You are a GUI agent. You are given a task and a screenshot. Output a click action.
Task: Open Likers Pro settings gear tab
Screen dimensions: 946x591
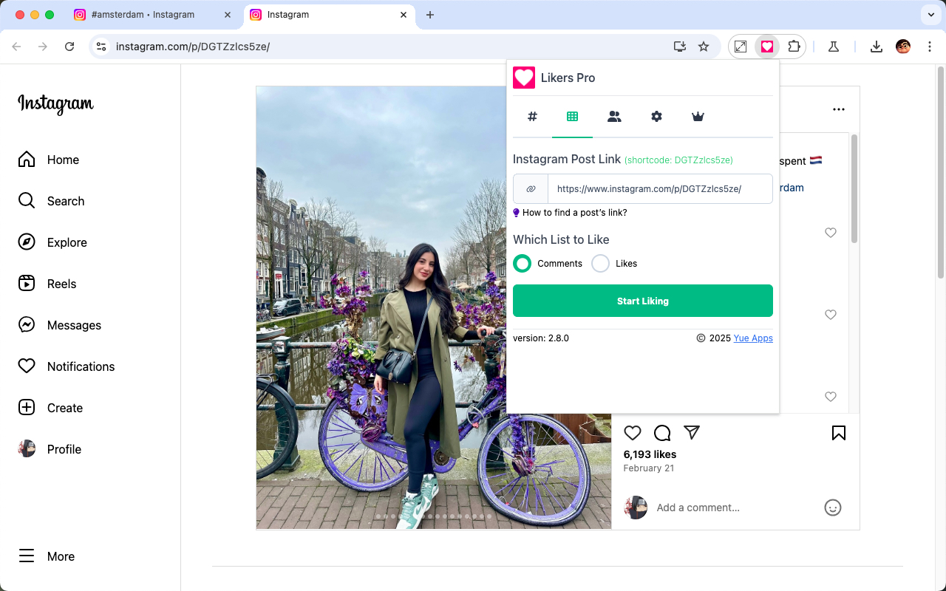click(x=656, y=116)
